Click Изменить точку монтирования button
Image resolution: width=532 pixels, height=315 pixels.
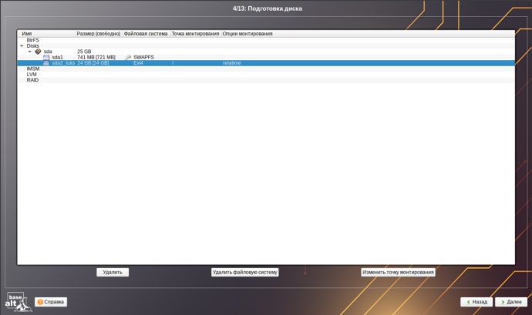click(398, 273)
